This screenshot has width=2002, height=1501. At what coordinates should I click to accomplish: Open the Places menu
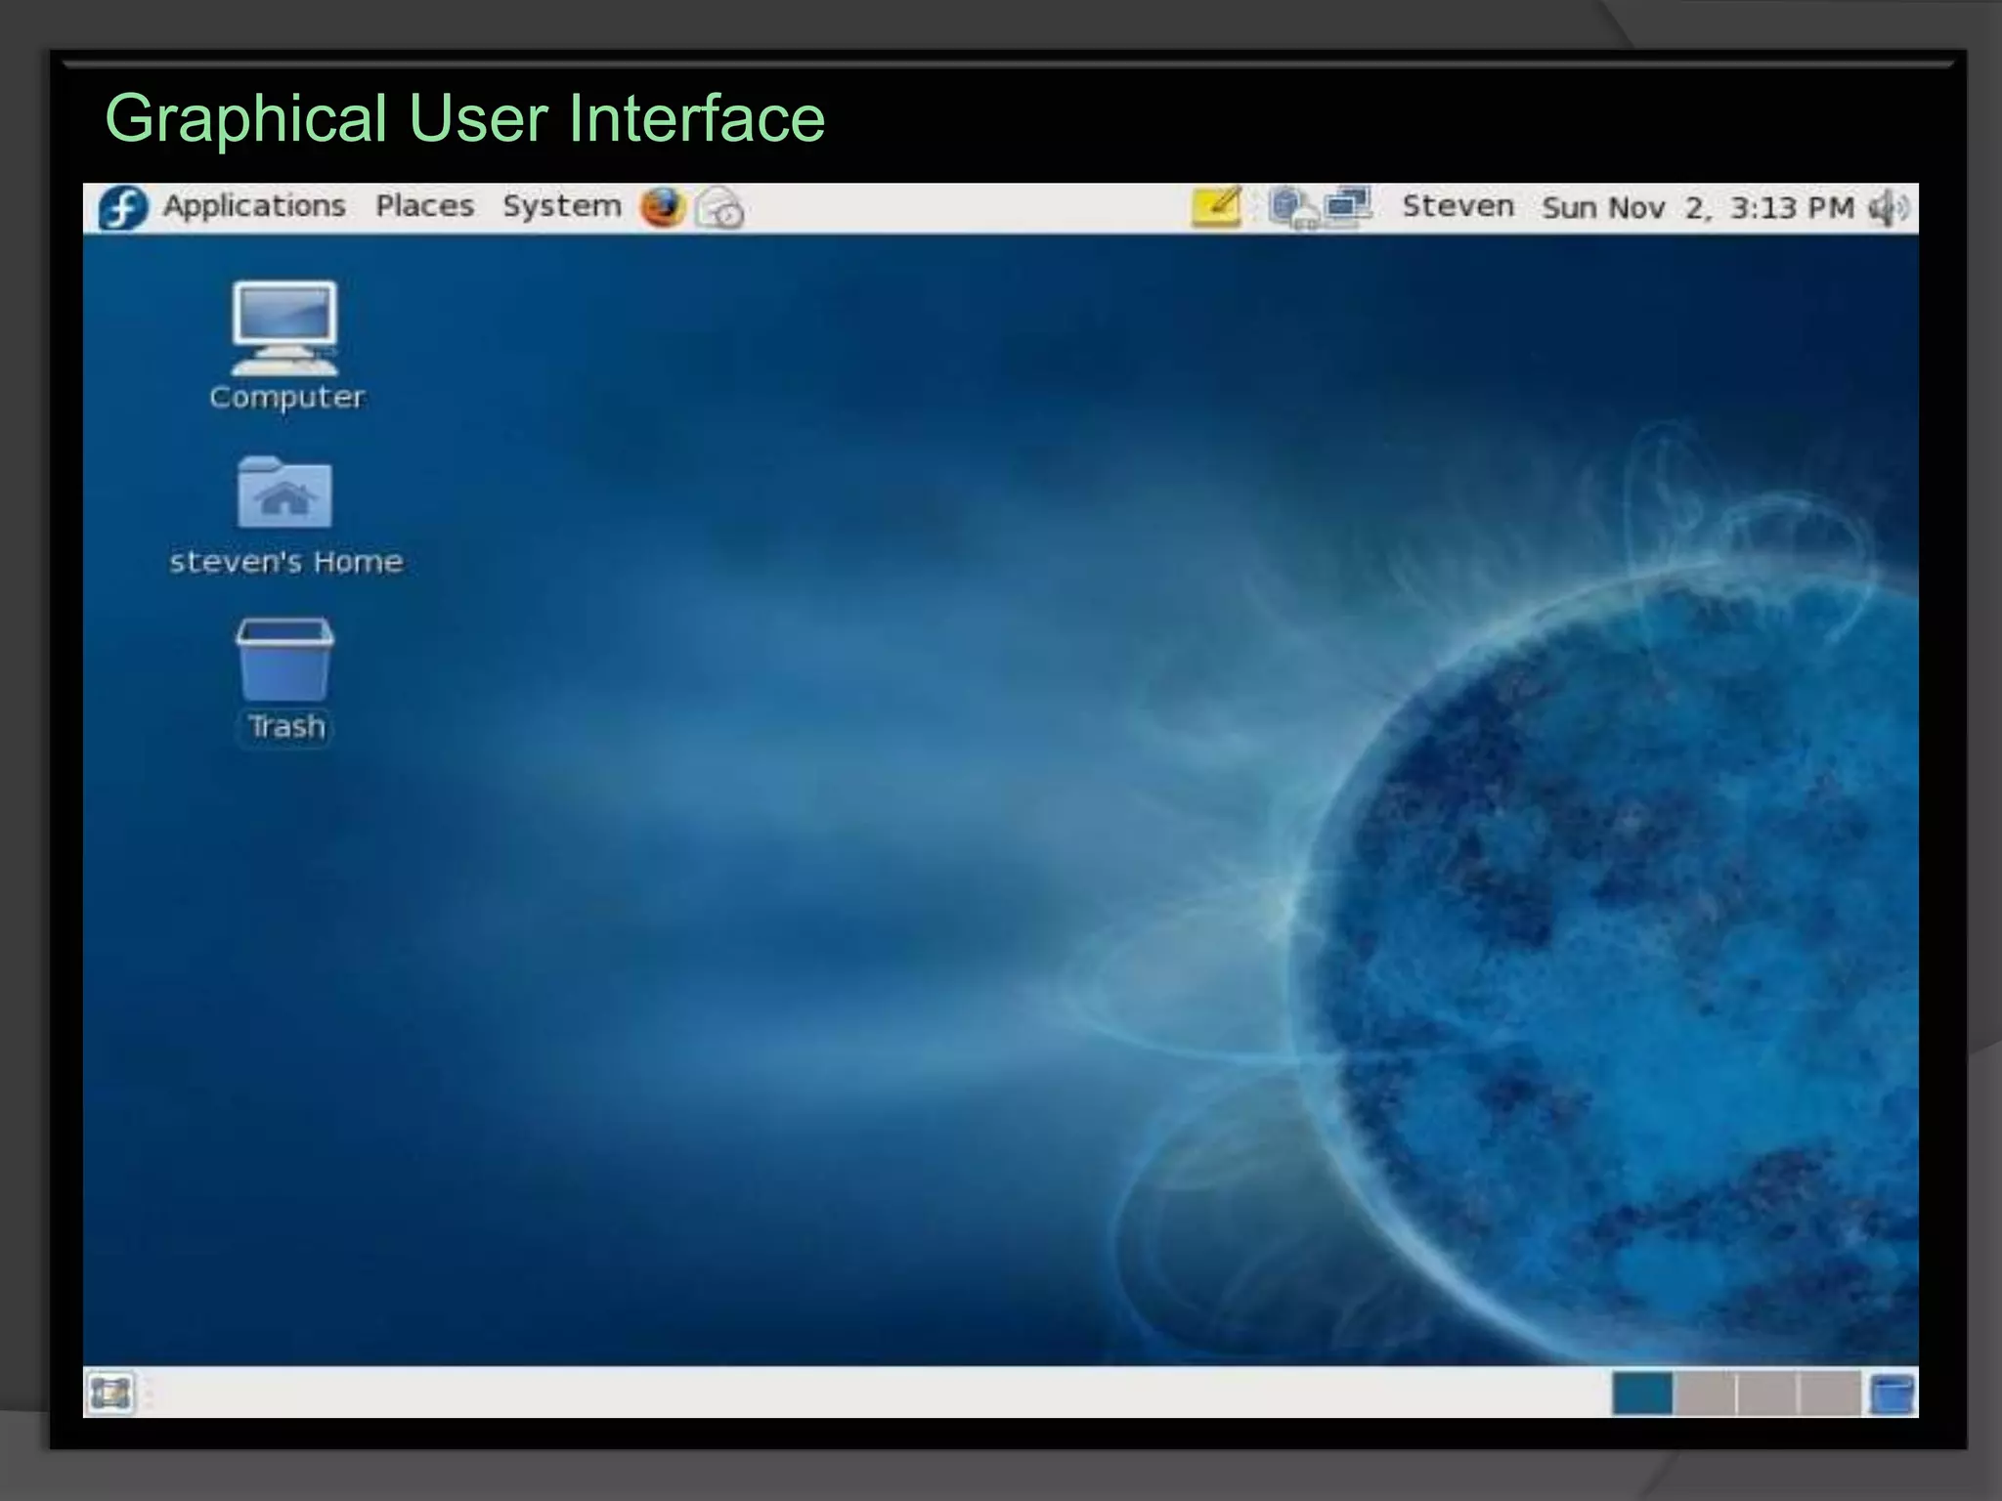click(424, 206)
